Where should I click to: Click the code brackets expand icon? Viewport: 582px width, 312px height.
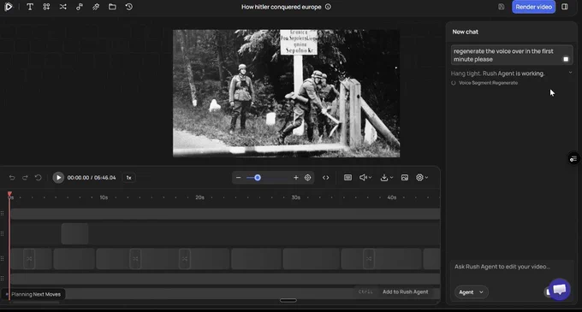click(x=325, y=178)
